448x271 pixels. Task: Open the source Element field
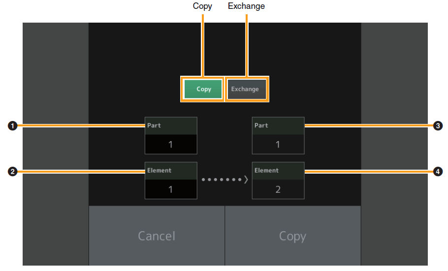click(x=171, y=181)
